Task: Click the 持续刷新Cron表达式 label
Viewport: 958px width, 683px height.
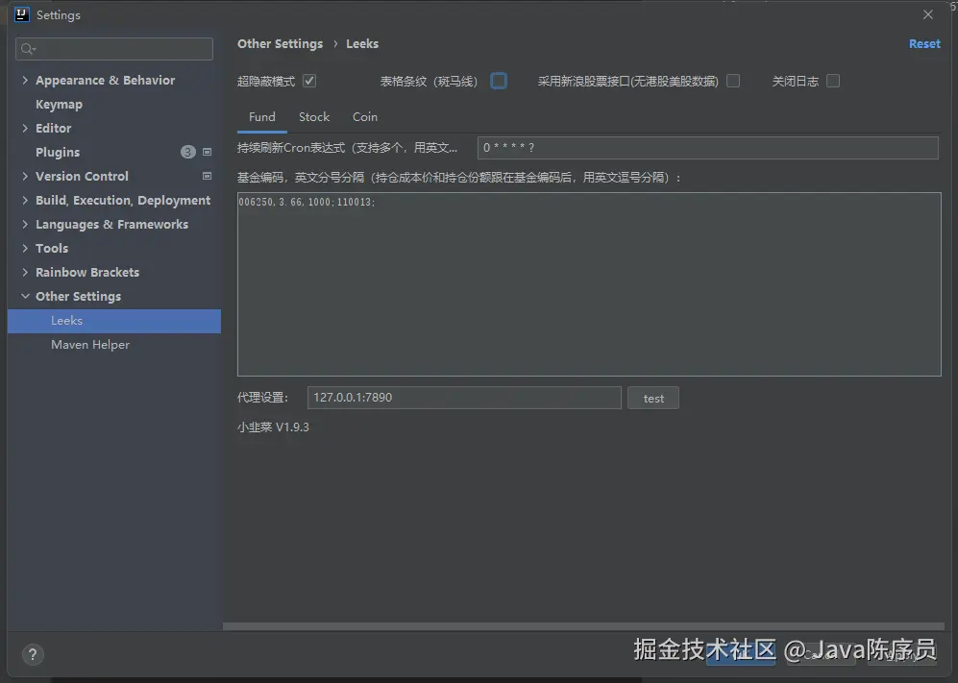Action: tap(347, 148)
